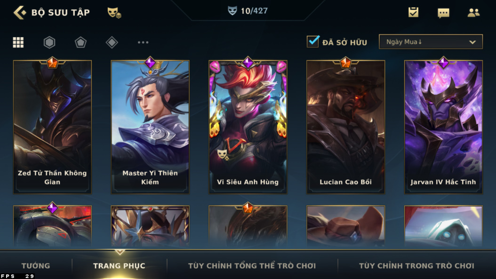Open the Jarvan IV Hắc Tinh skin
496x279 pixels.
(443, 127)
